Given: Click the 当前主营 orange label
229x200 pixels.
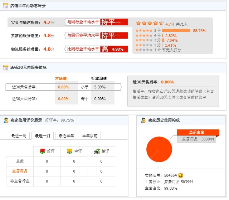Looking at the screenshot, I should click(x=198, y=132).
